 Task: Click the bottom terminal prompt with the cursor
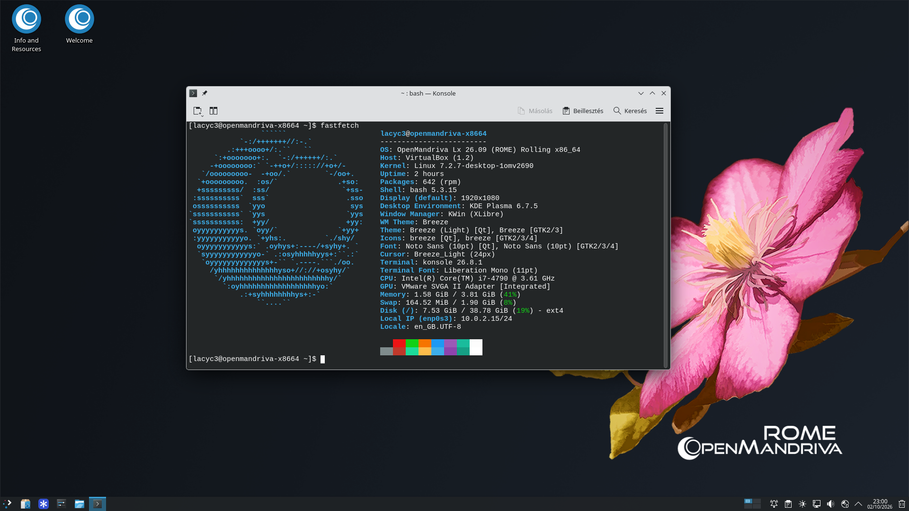257,359
